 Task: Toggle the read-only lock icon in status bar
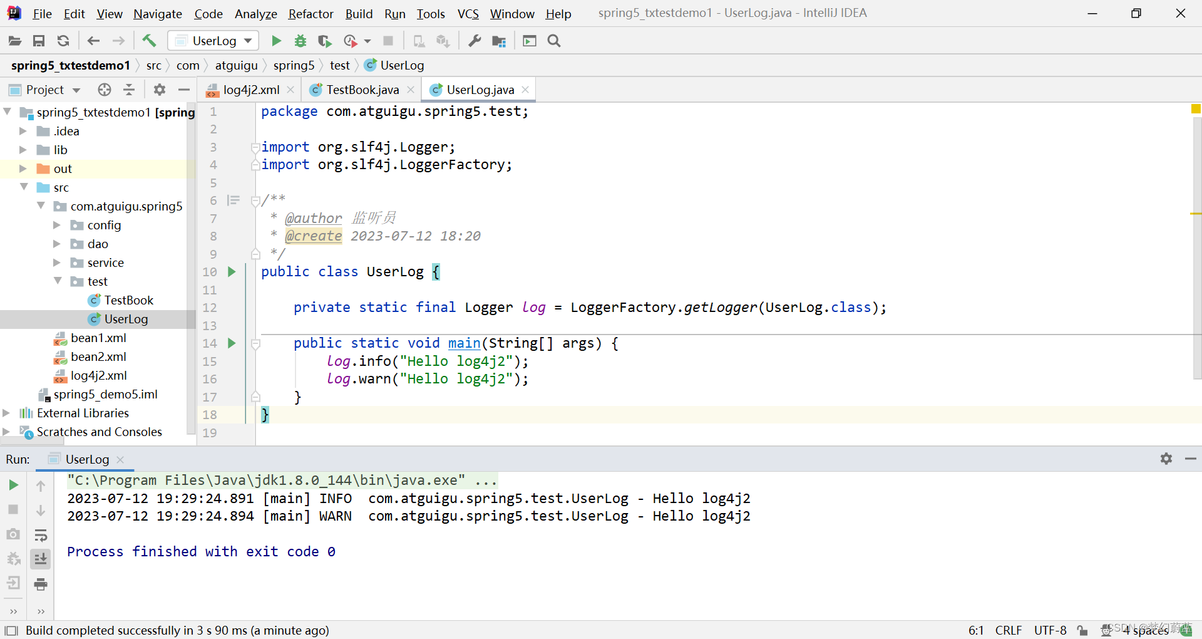[x=1082, y=630]
